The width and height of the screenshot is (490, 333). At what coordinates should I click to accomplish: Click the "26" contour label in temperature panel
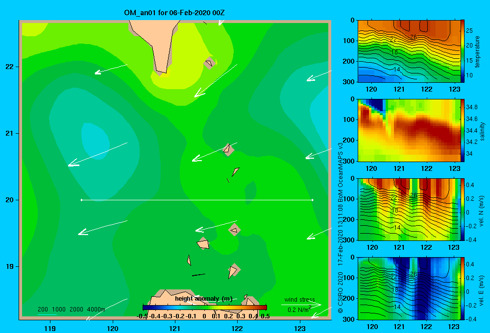point(413,37)
